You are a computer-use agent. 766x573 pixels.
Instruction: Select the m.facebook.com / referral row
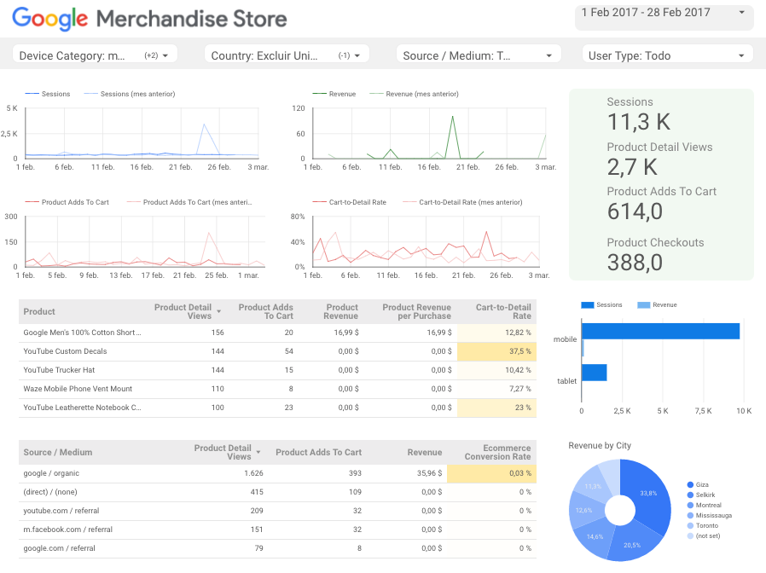click(277, 530)
